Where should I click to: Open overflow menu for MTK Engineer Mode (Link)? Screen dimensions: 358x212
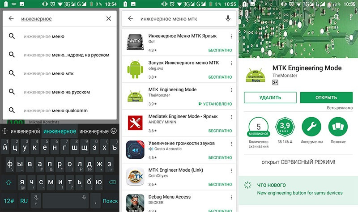point(231,170)
